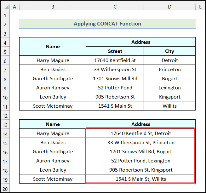Select Gareth Southgate cell in row 8
The width and height of the screenshot is (206, 193).
[53, 78]
